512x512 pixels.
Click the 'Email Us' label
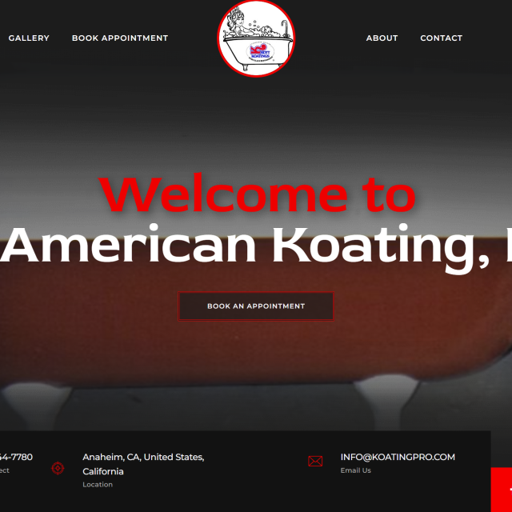coord(355,470)
